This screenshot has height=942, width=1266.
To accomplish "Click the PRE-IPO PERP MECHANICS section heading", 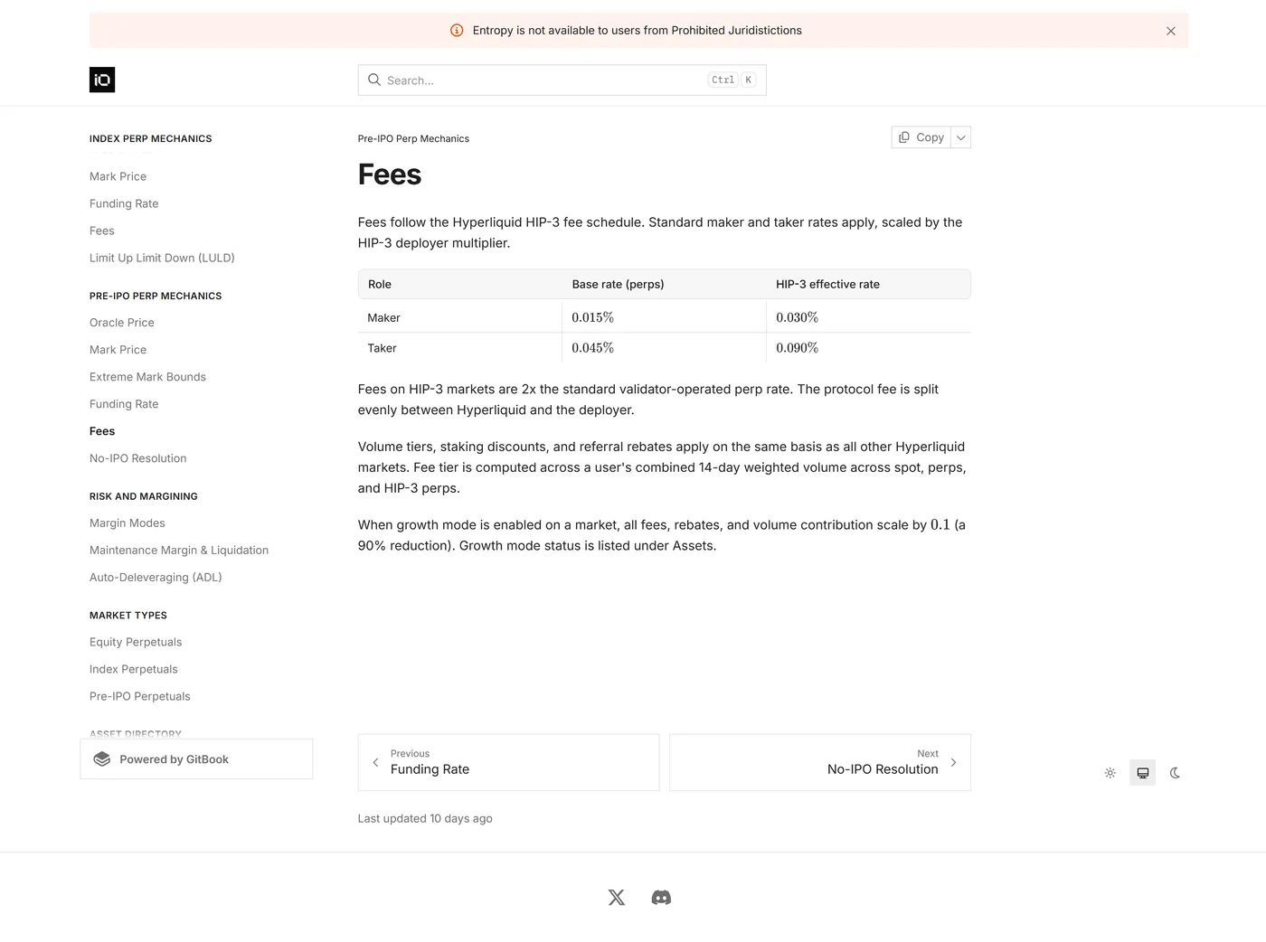I will tap(156, 296).
